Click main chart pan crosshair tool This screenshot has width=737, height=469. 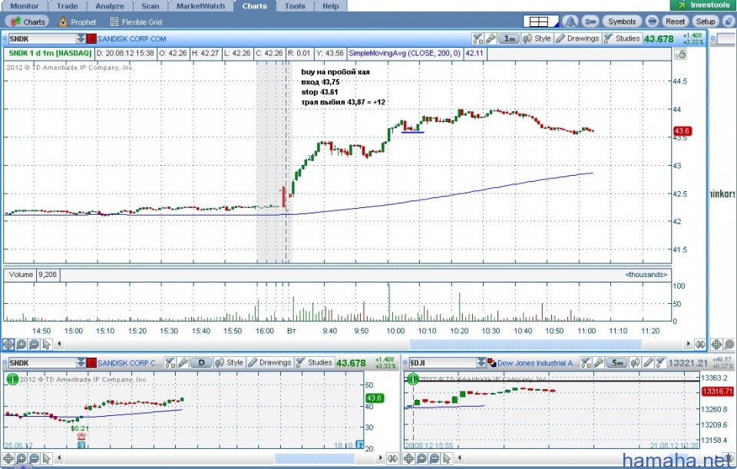[x=8, y=344]
